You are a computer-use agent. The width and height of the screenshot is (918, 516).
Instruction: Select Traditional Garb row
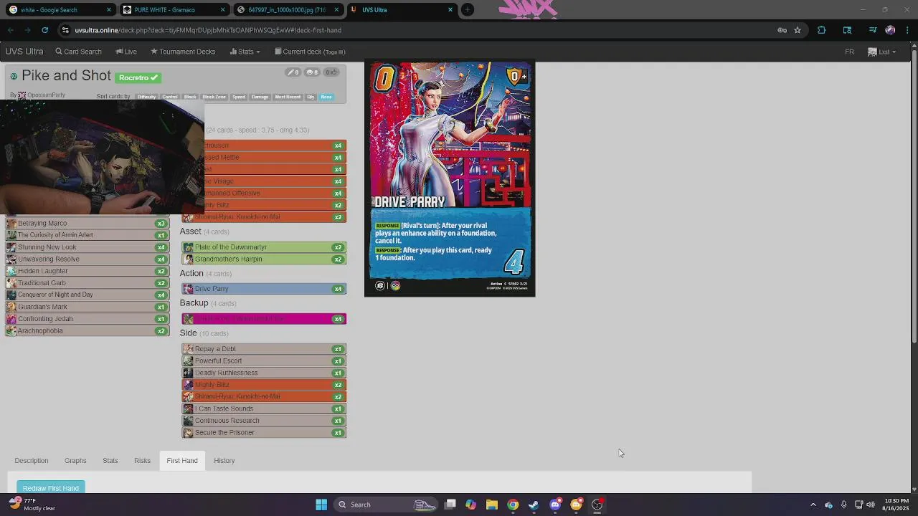[87, 283]
